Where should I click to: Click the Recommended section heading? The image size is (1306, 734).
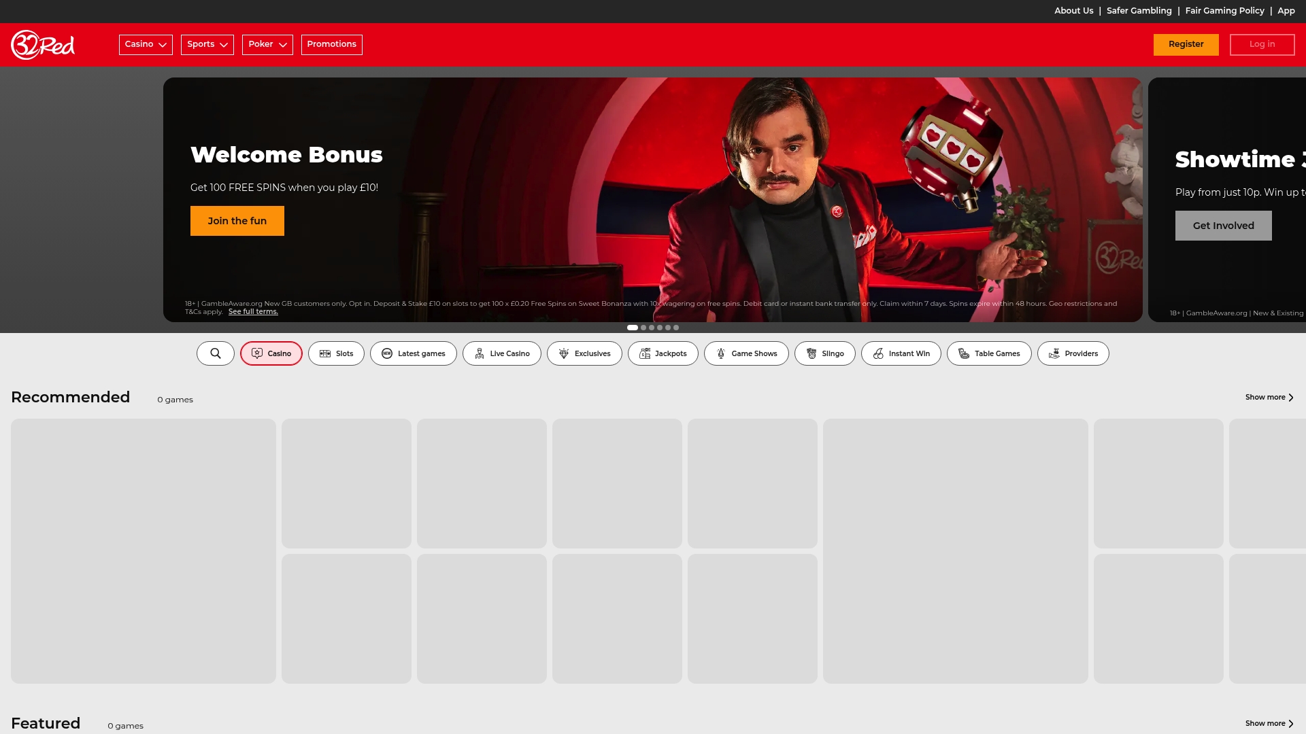[x=71, y=398]
